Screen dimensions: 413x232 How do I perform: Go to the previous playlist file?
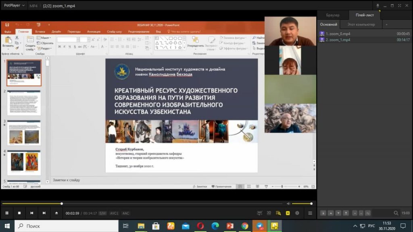coord(31,213)
